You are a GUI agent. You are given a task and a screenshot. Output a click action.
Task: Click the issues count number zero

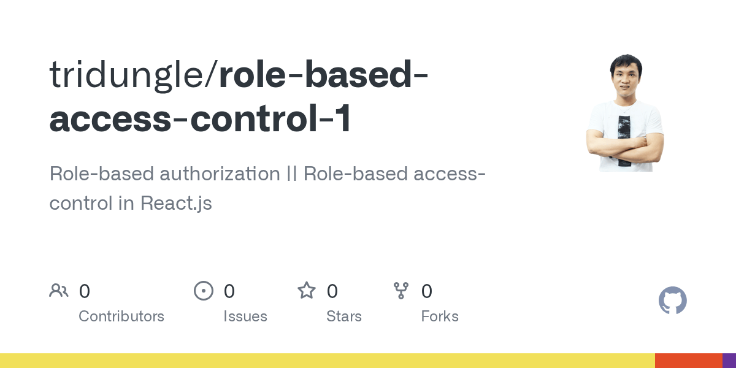(x=229, y=291)
